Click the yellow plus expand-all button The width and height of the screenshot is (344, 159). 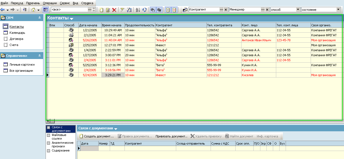(x=168, y=10)
